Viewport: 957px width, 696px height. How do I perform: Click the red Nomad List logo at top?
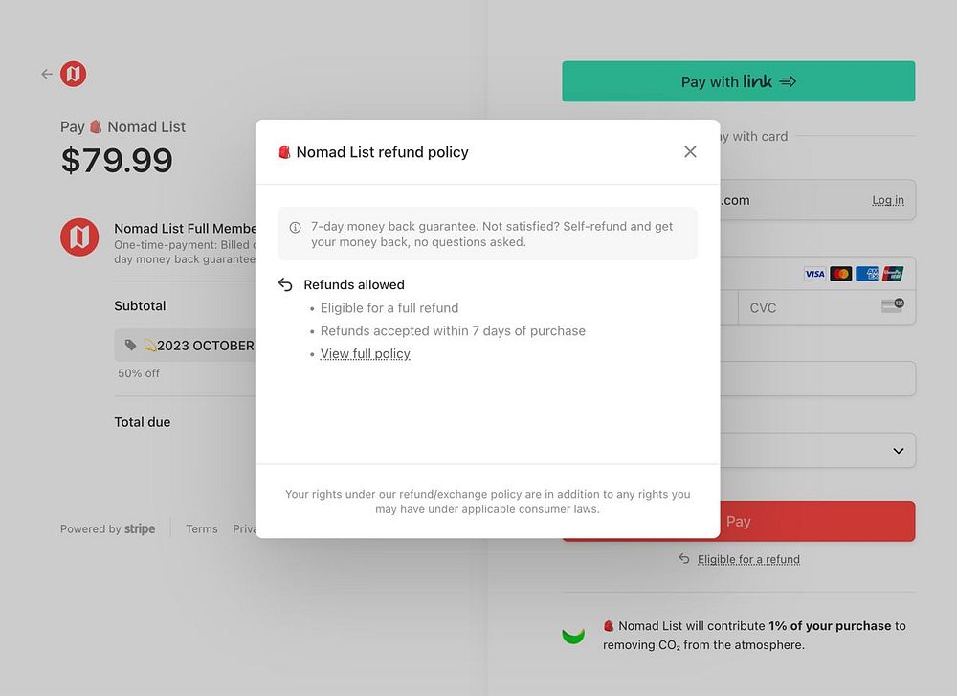pos(74,74)
